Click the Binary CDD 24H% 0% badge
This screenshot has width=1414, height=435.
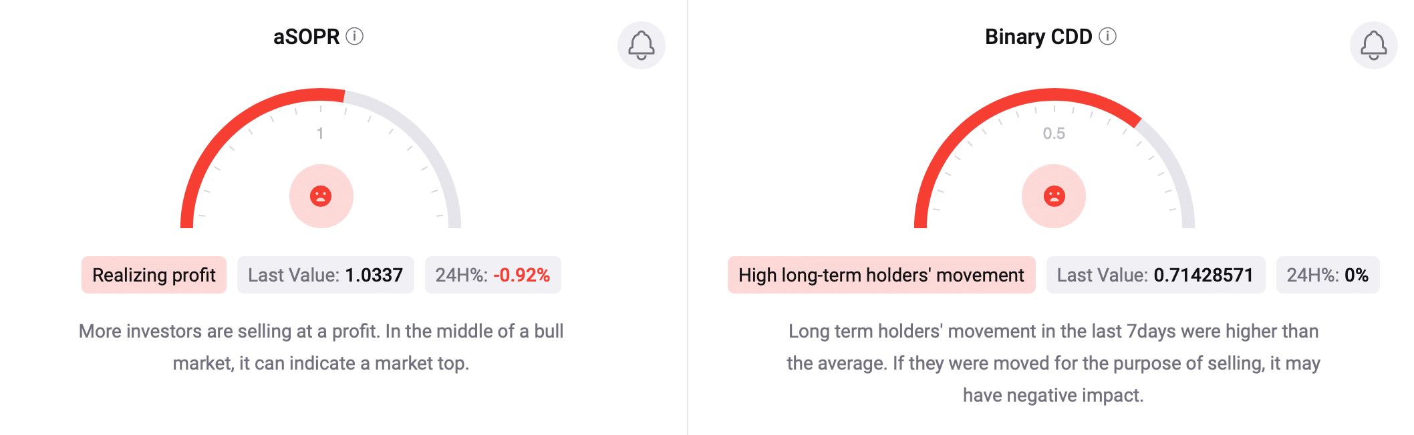pyautogui.click(x=1327, y=275)
